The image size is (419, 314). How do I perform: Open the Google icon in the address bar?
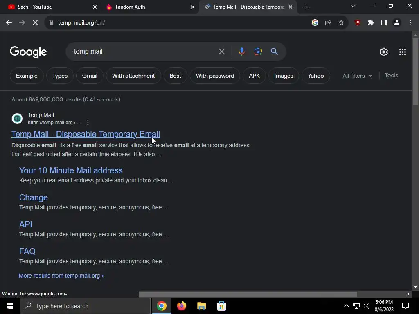coord(315,23)
